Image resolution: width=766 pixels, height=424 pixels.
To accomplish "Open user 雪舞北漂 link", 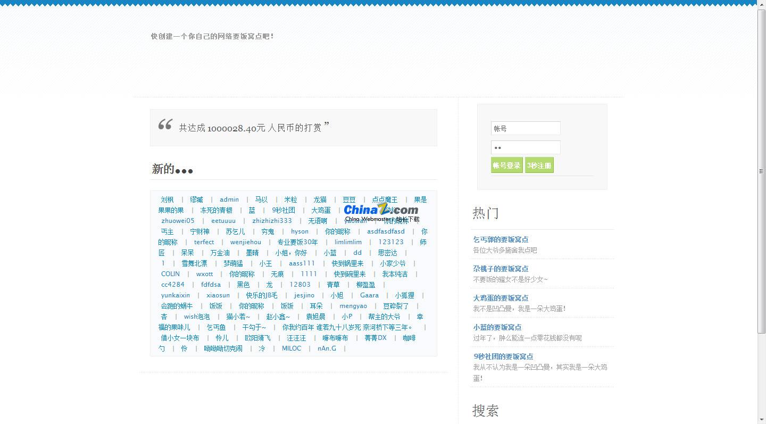I will point(194,263).
